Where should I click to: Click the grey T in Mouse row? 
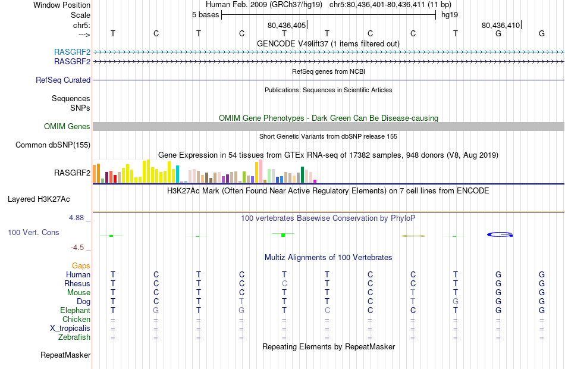point(413,293)
